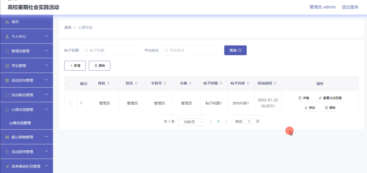The height and width of the screenshot is (173, 367).
Task: Open the 10条/页 page size dropdown
Action: pyautogui.click(x=191, y=122)
